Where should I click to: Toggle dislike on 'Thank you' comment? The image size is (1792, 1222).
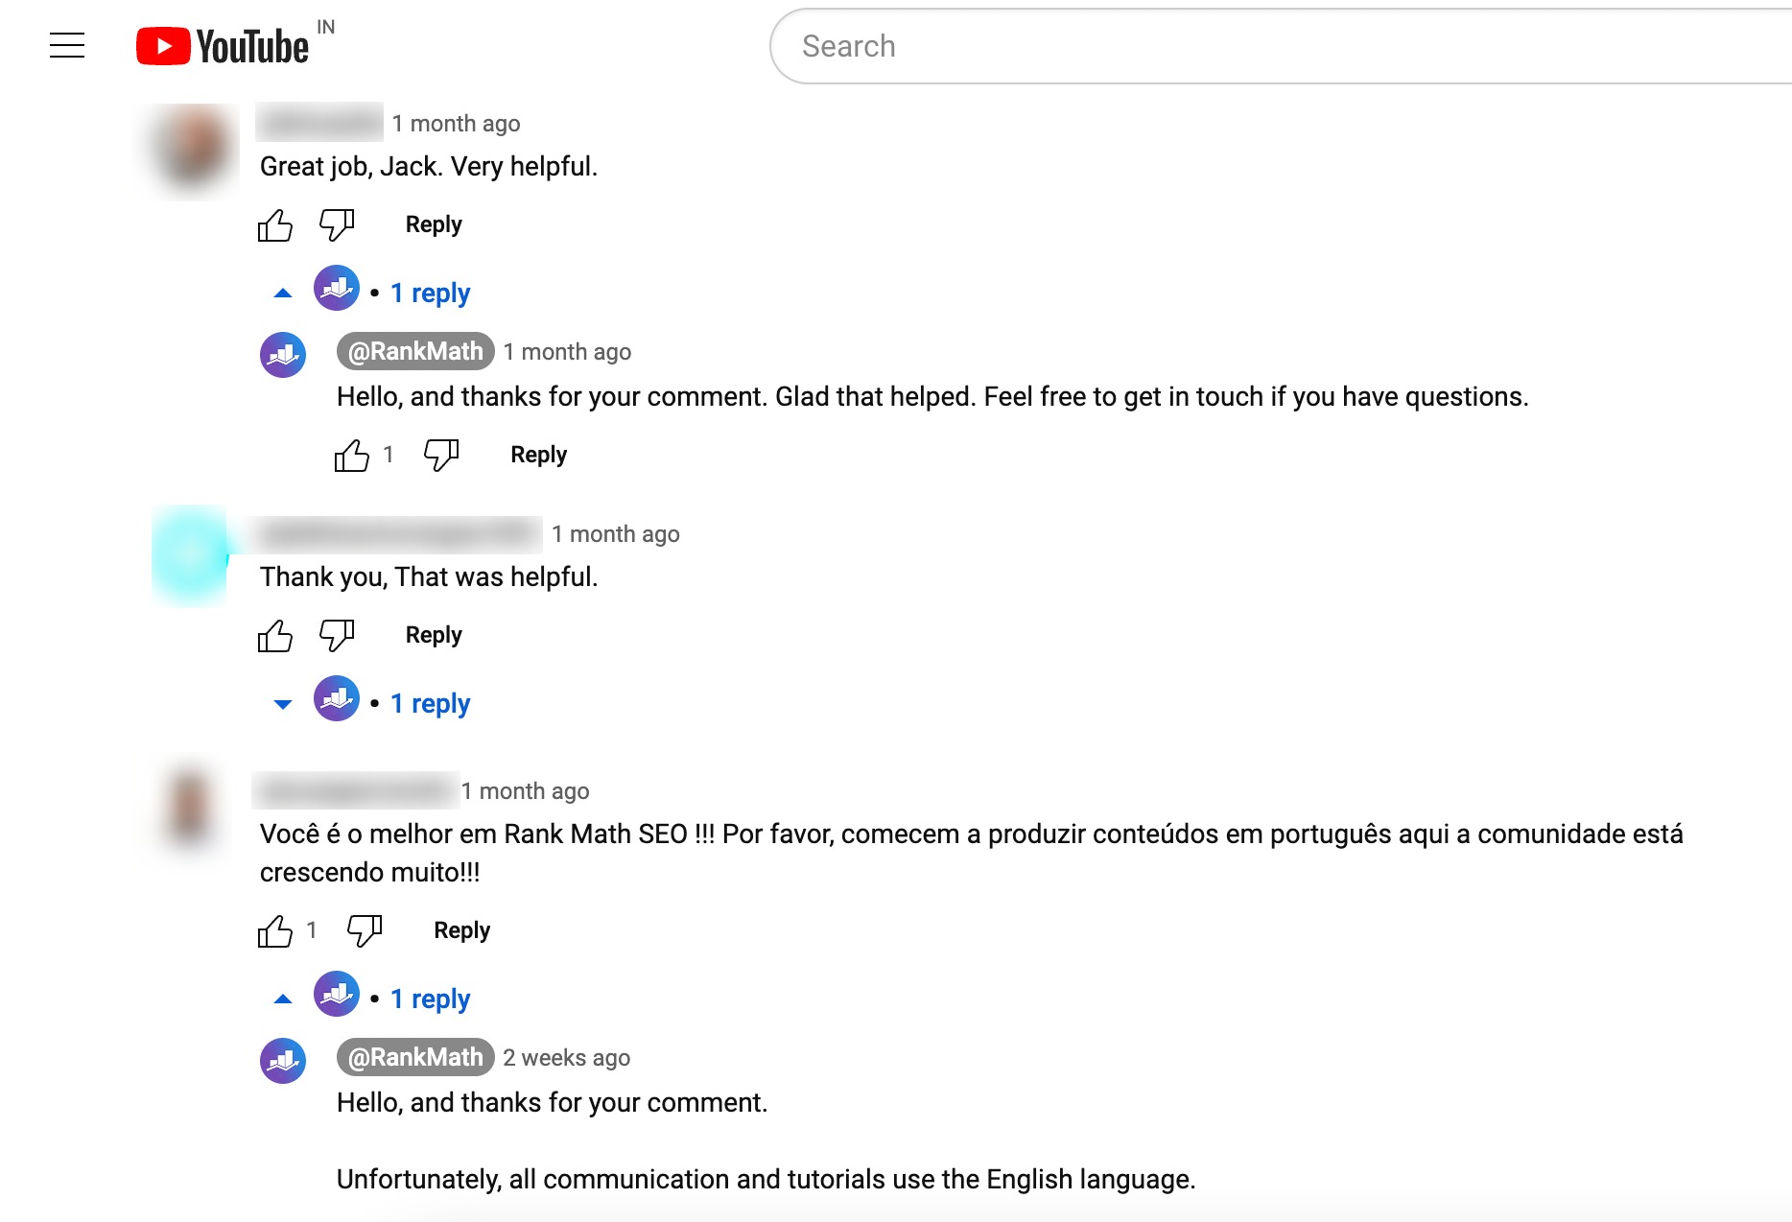coord(335,635)
